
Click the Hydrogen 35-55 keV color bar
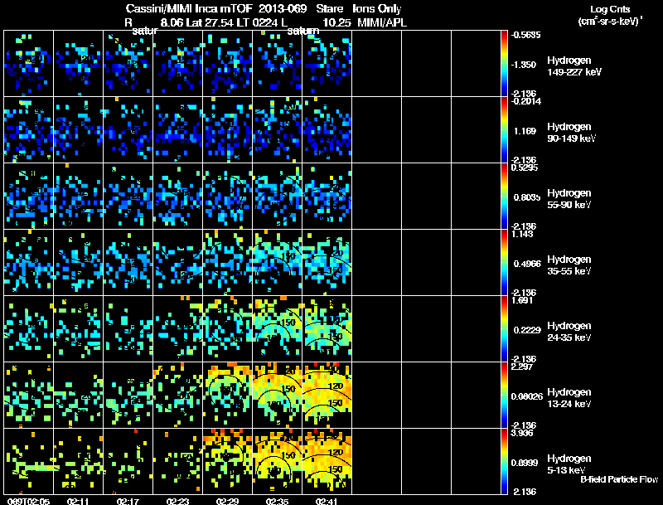coord(504,263)
